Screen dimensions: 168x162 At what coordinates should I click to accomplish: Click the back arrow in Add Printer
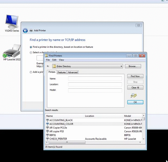tap(25, 31)
